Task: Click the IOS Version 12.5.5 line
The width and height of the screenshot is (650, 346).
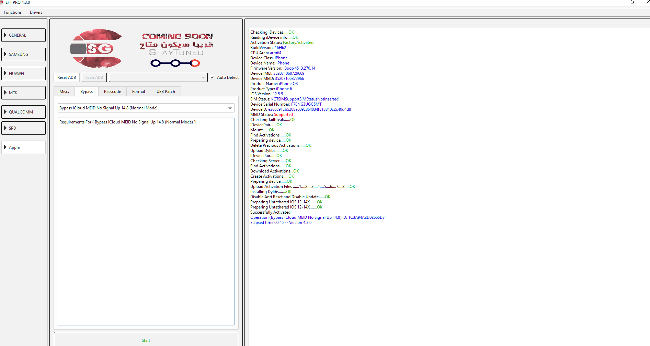Action: 267,94
